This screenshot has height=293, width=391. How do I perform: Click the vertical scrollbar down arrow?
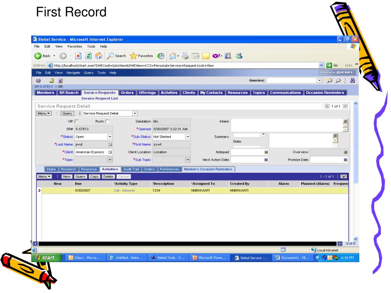[356, 239]
